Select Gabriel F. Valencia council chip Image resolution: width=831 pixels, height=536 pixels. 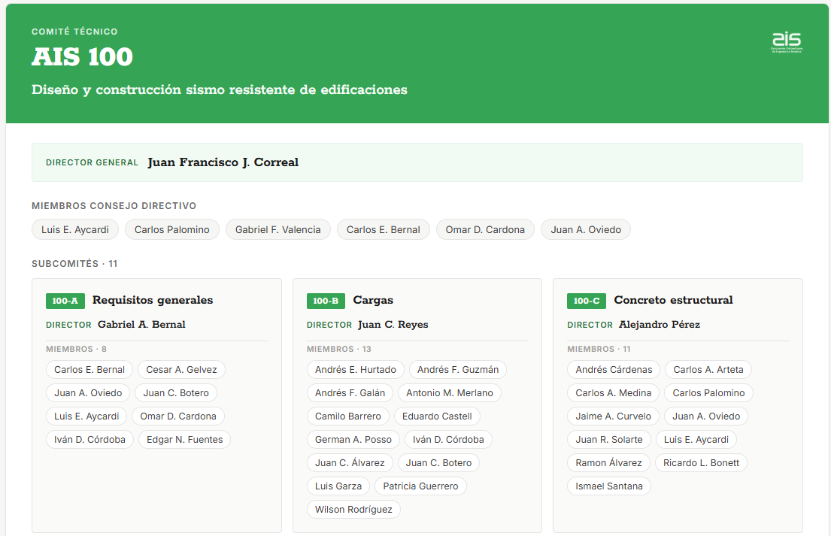[x=278, y=229]
